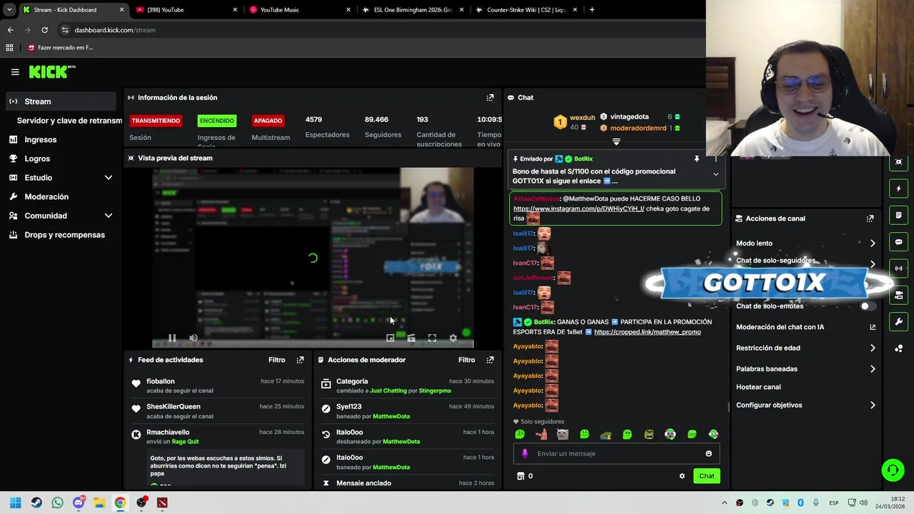
Task: Pop out the Acciones de moderador panel
Action: pyautogui.click(x=490, y=360)
